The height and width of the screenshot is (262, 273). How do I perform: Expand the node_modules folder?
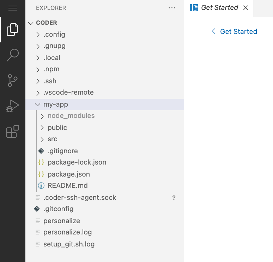click(105, 116)
